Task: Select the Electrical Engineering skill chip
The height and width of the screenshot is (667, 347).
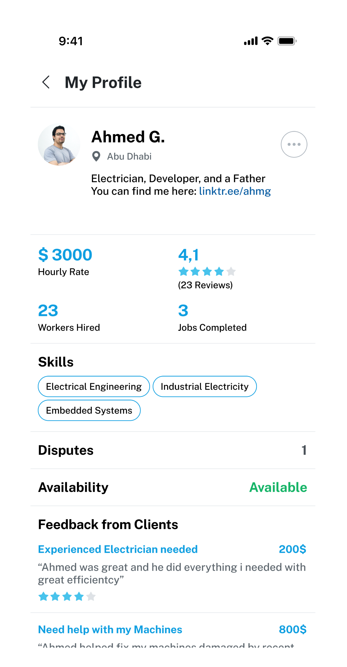Action: click(x=94, y=387)
